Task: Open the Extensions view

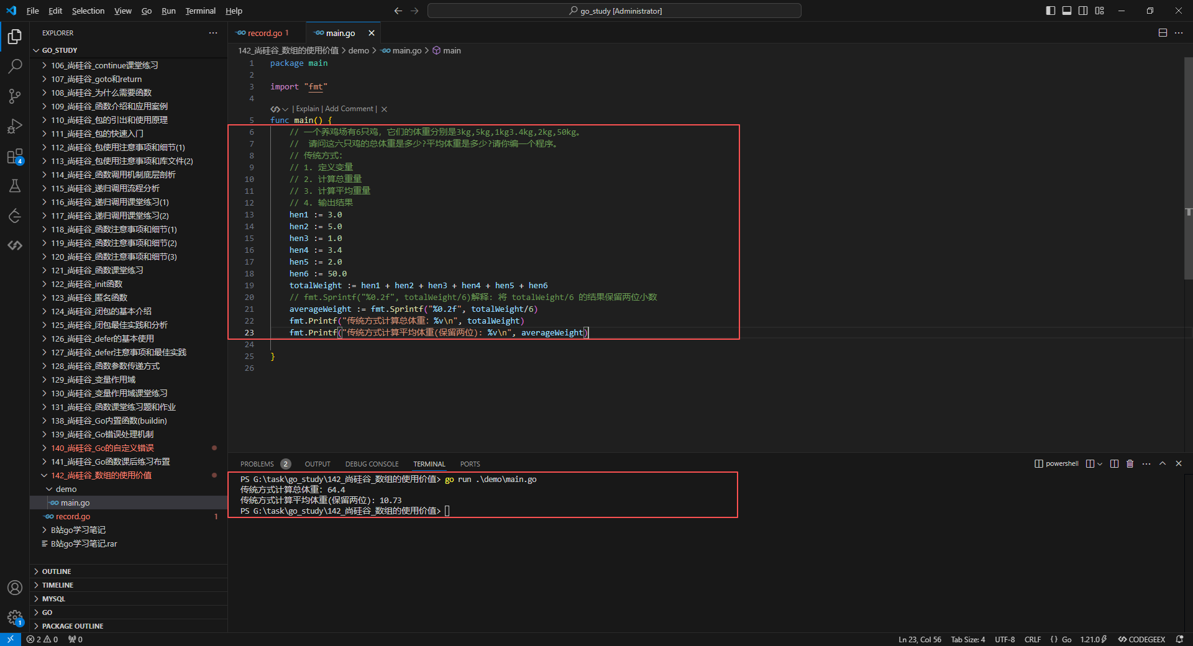Action: pyautogui.click(x=15, y=156)
